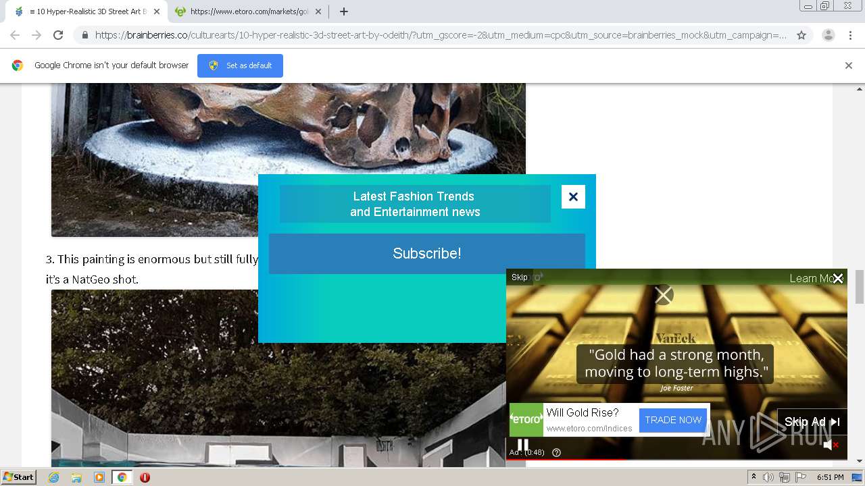
Task: Click the Will Gold Rise? headline
Action: tap(583, 412)
